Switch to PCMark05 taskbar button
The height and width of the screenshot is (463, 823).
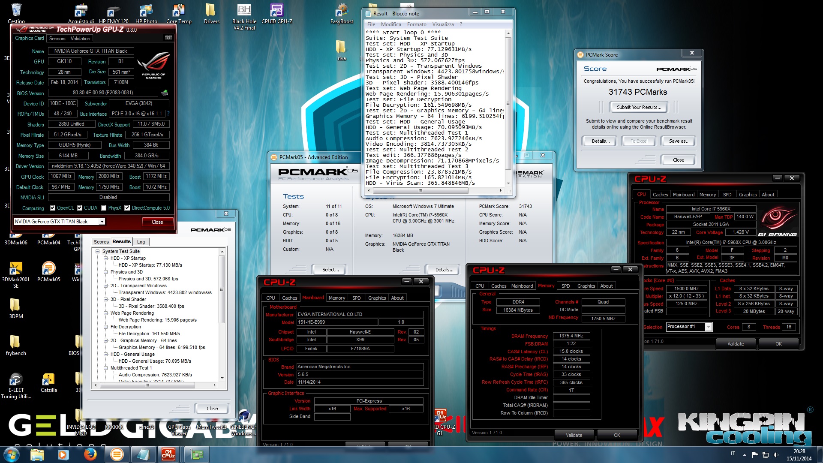click(116, 454)
